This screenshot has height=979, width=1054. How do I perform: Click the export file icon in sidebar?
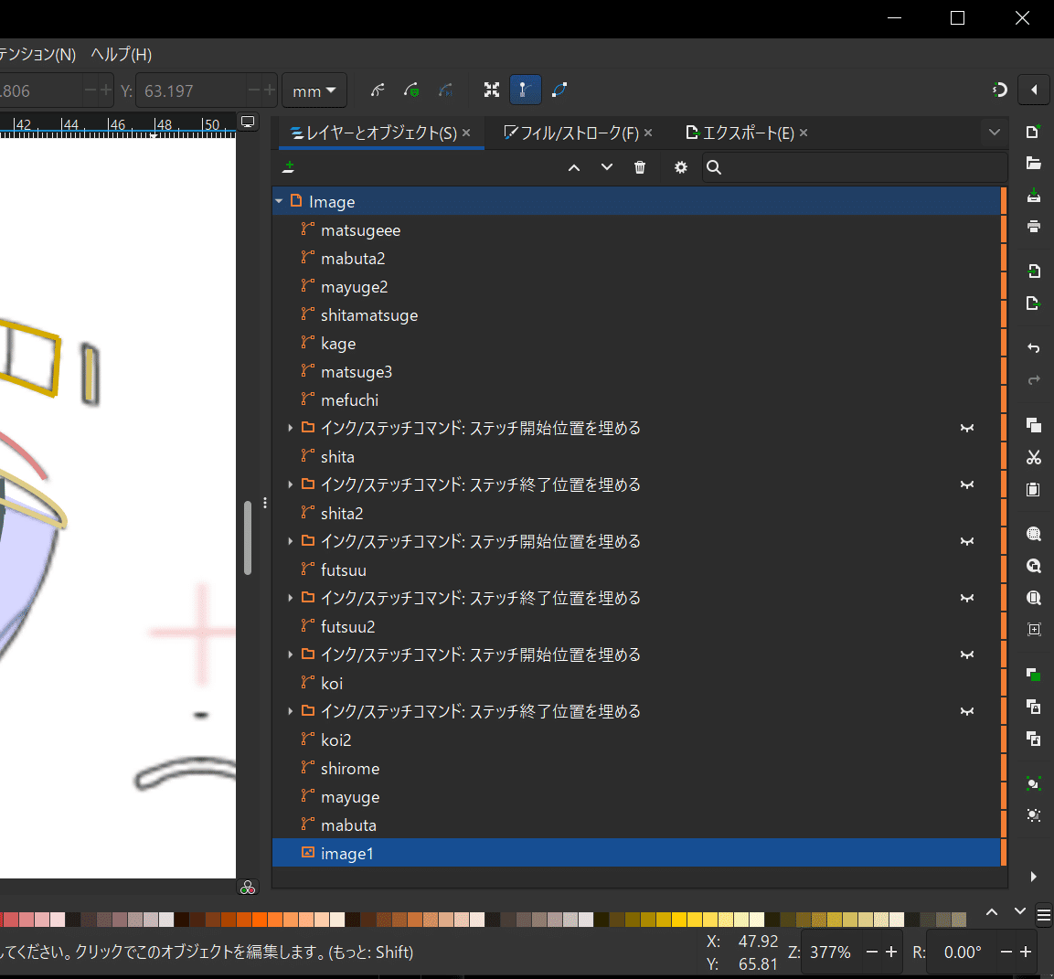pyautogui.click(x=1034, y=303)
